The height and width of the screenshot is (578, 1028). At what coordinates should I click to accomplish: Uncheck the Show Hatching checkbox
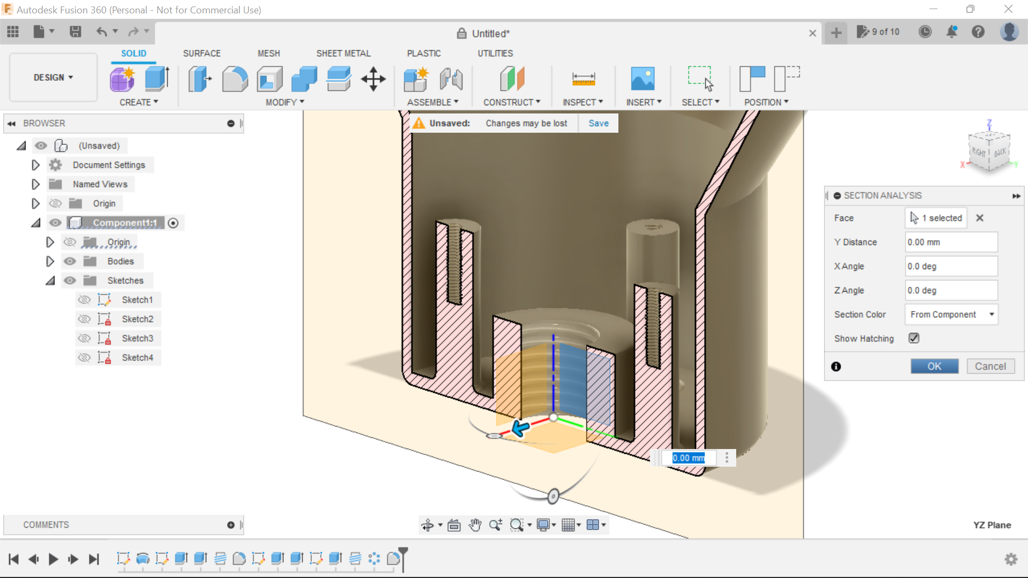pyautogui.click(x=913, y=338)
